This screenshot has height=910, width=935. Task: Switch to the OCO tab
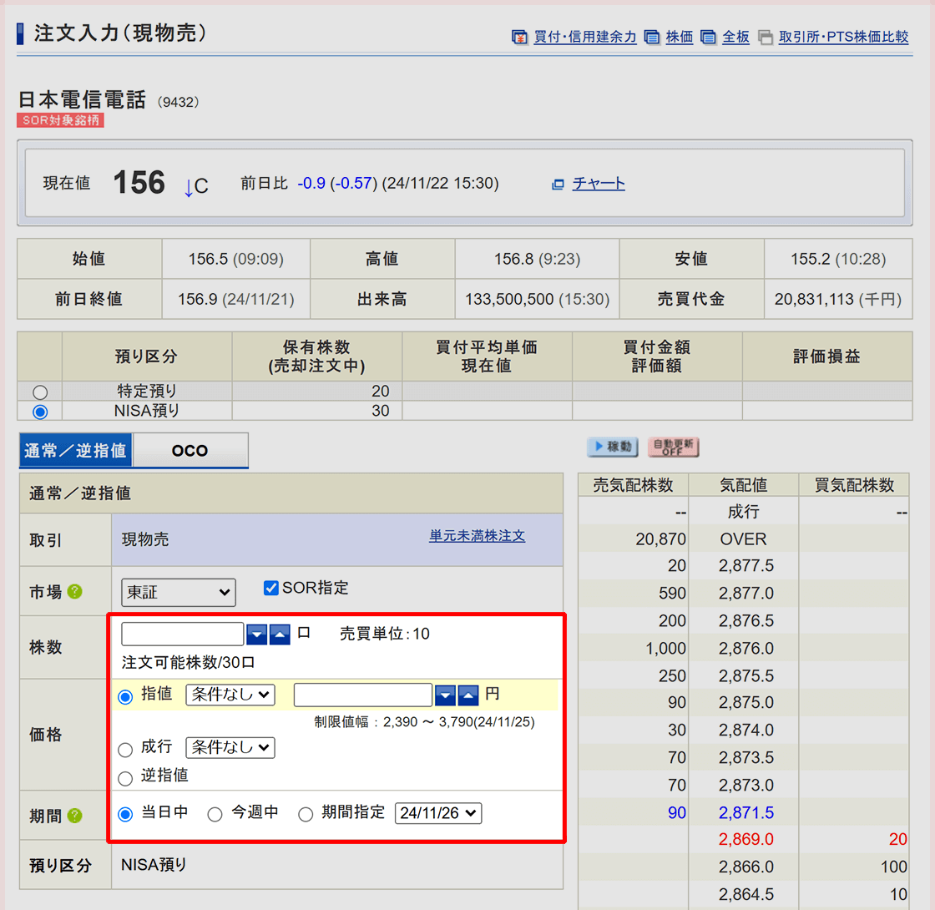click(x=190, y=450)
